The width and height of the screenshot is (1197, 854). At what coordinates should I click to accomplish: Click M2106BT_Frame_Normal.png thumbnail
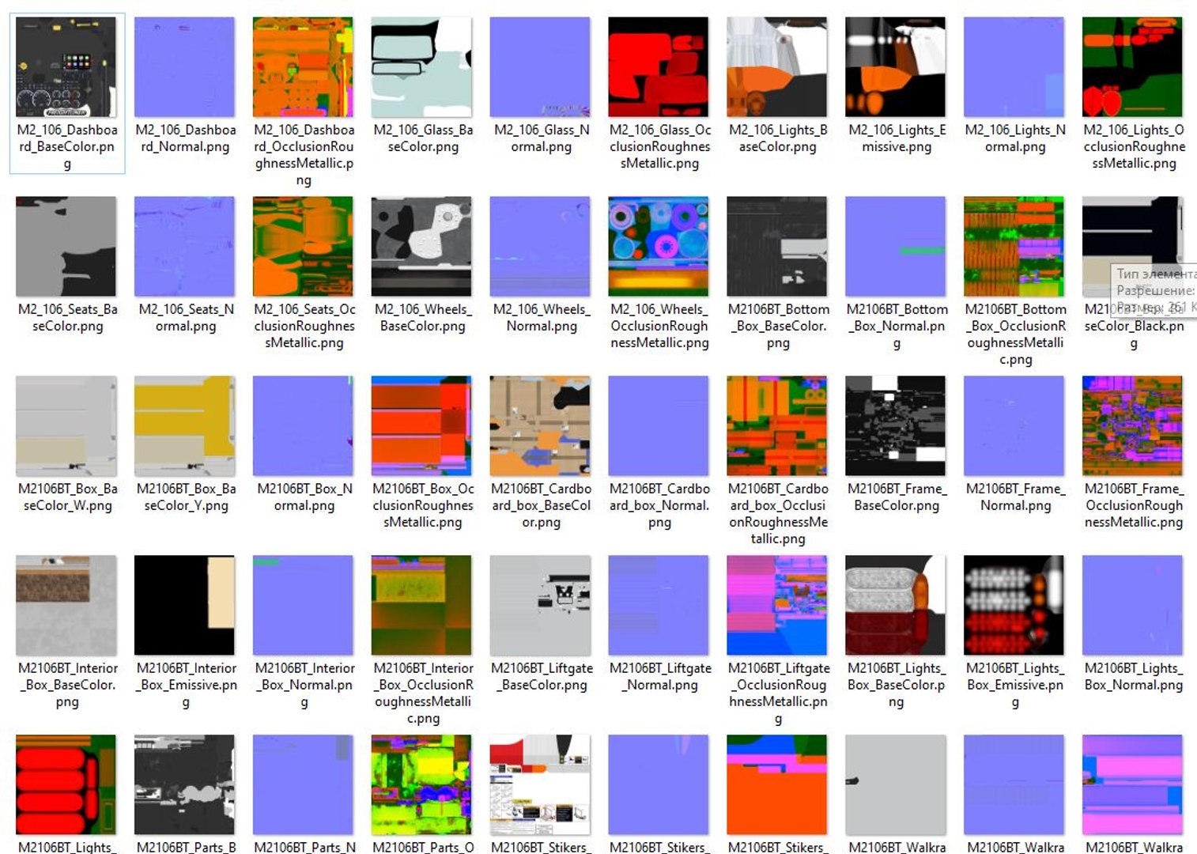[1014, 426]
